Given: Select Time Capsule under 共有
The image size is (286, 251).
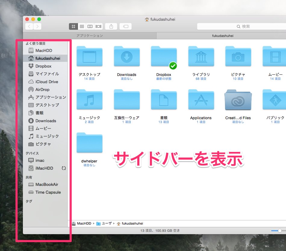Looking at the screenshot, I should (x=45, y=192).
